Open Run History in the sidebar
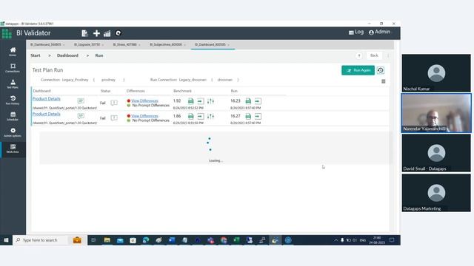Image resolution: width=474 pixels, height=266 pixels. pyautogui.click(x=13, y=100)
